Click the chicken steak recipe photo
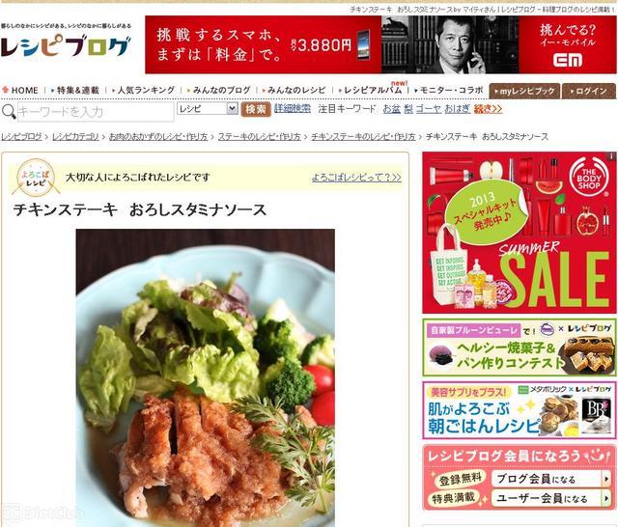Image resolution: width=618 pixels, height=527 pixels. [206, 377]
